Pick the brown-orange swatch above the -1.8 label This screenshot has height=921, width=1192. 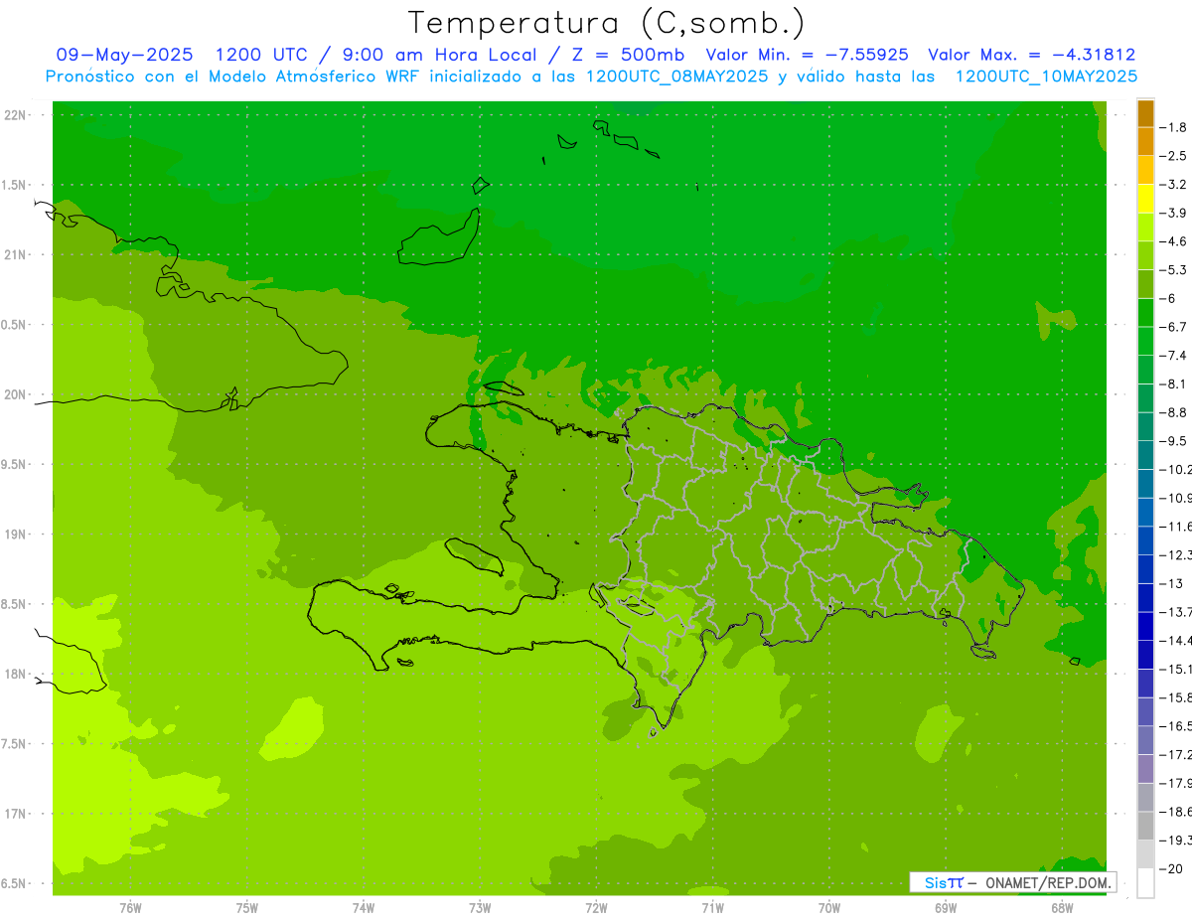click(1145, 113)
